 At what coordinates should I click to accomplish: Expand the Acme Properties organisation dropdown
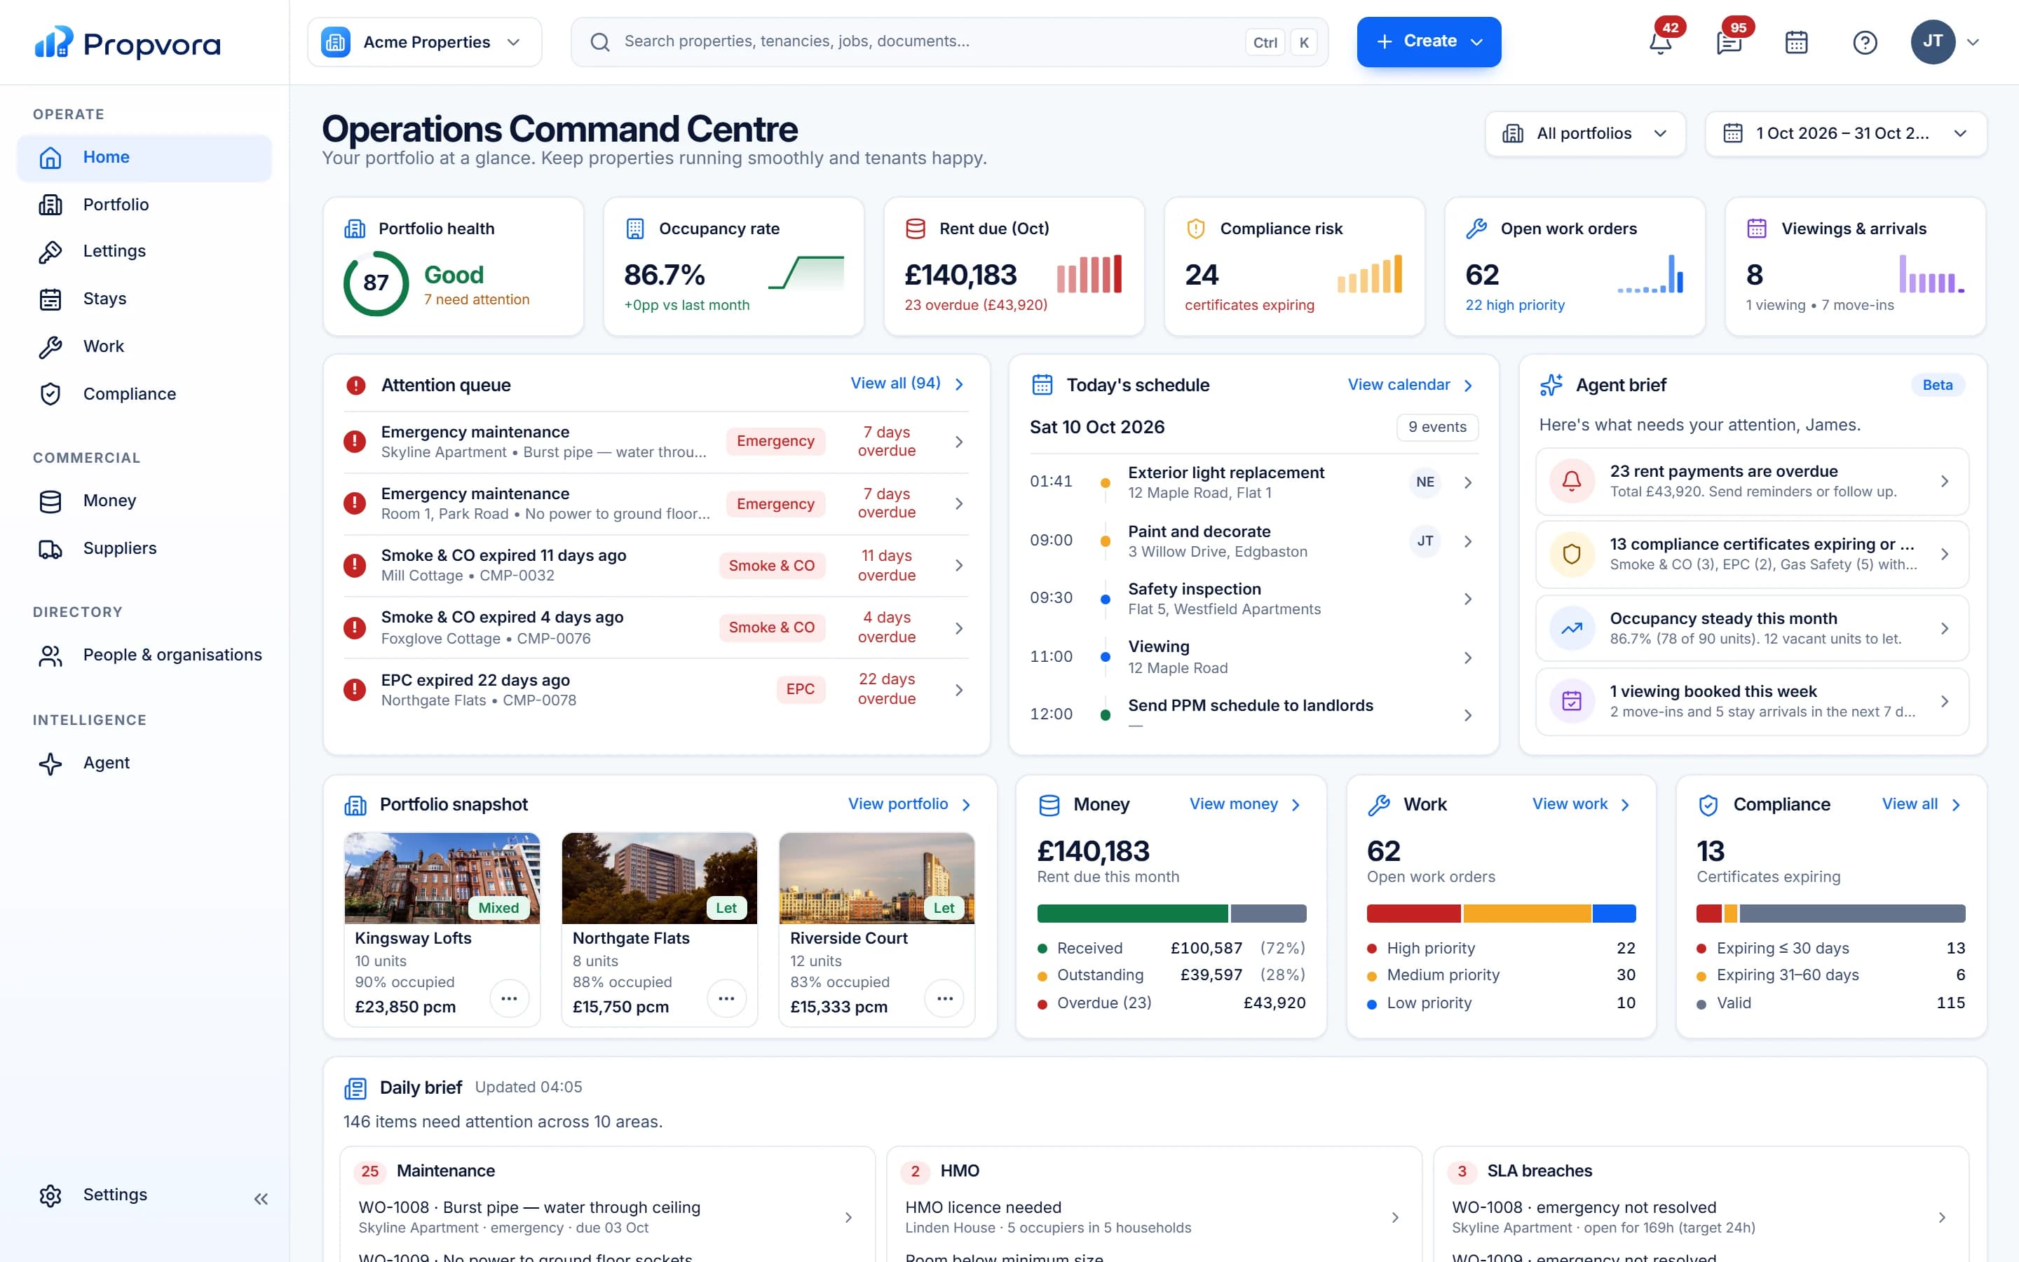(x=425, y=42)
